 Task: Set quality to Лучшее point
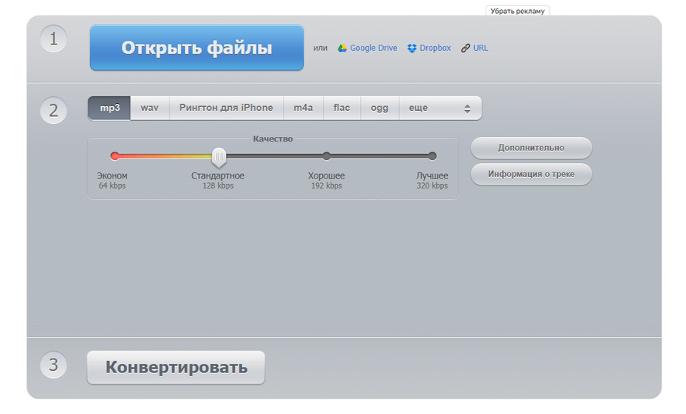pyautogui.click(x=432, y=156)
